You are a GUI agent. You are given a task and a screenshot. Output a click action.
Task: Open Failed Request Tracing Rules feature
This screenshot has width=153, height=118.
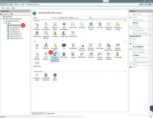[x=109, y=47]
